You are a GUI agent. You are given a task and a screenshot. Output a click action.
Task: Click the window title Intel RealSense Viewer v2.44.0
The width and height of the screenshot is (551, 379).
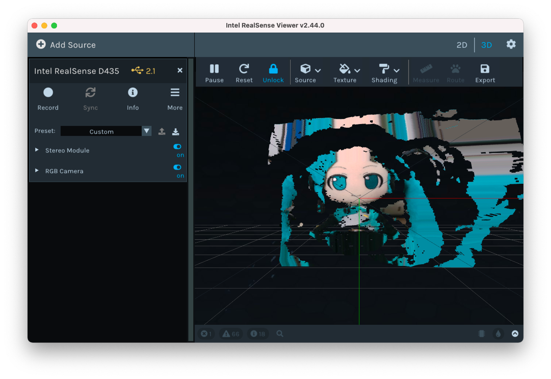tap(275, 25)
